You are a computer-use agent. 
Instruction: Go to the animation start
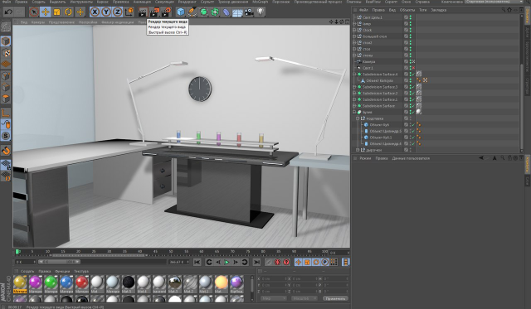197,262
